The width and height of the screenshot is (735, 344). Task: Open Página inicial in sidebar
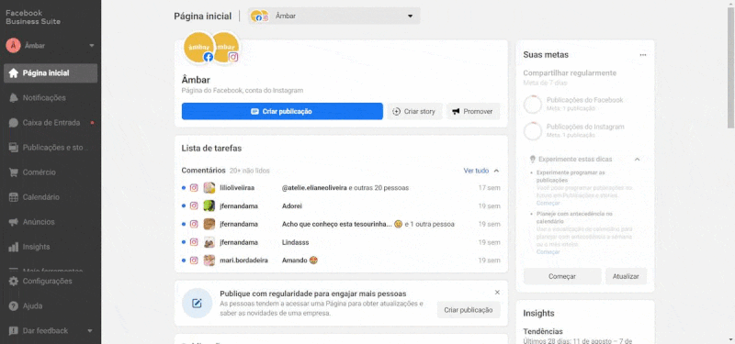(x=51, y=73)
